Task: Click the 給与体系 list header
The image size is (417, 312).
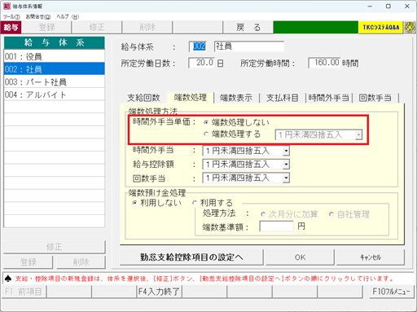Action: 55,42
